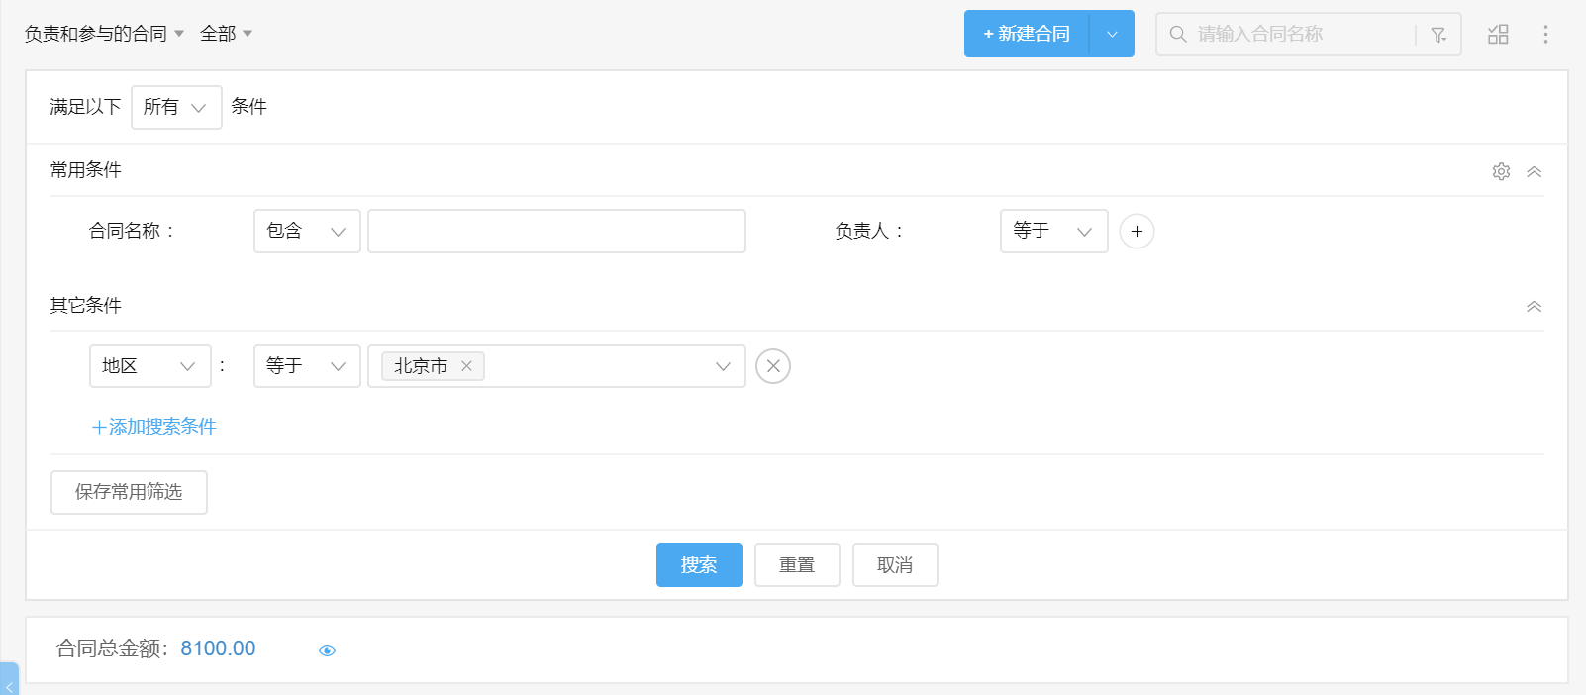Viewport: 1586px width, 695px height.
Task: Open common conditions gear settings
Action: pyautogui.click(x=1501, y=171)
